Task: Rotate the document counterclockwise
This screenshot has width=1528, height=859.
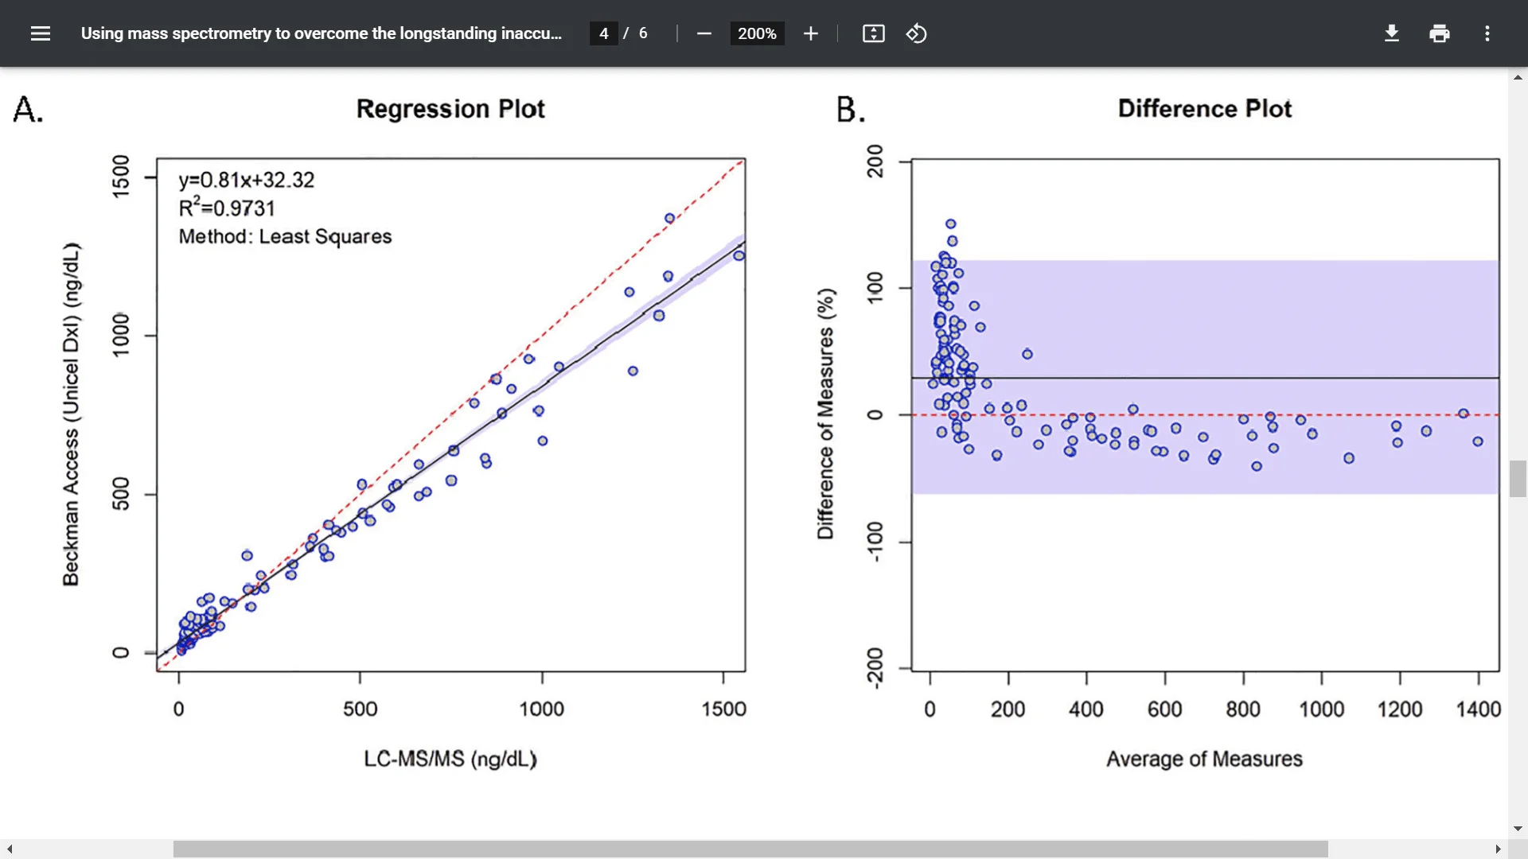Action: coord(916,33)
